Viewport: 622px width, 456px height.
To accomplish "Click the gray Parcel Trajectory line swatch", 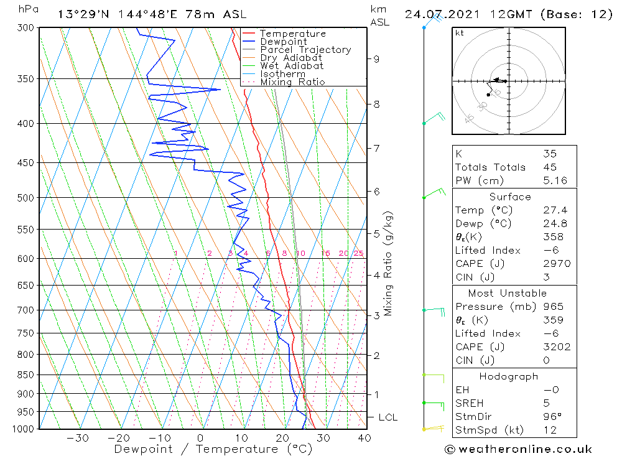I will [248, 50].
